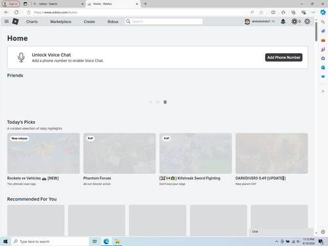
Task: Expand the Chat panel bar
Action: point(281,232)
